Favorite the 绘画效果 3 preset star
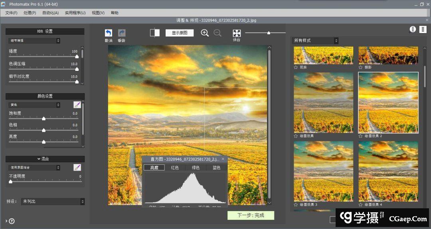This screenshot has height=229, width=431. [x=296, y=204]
